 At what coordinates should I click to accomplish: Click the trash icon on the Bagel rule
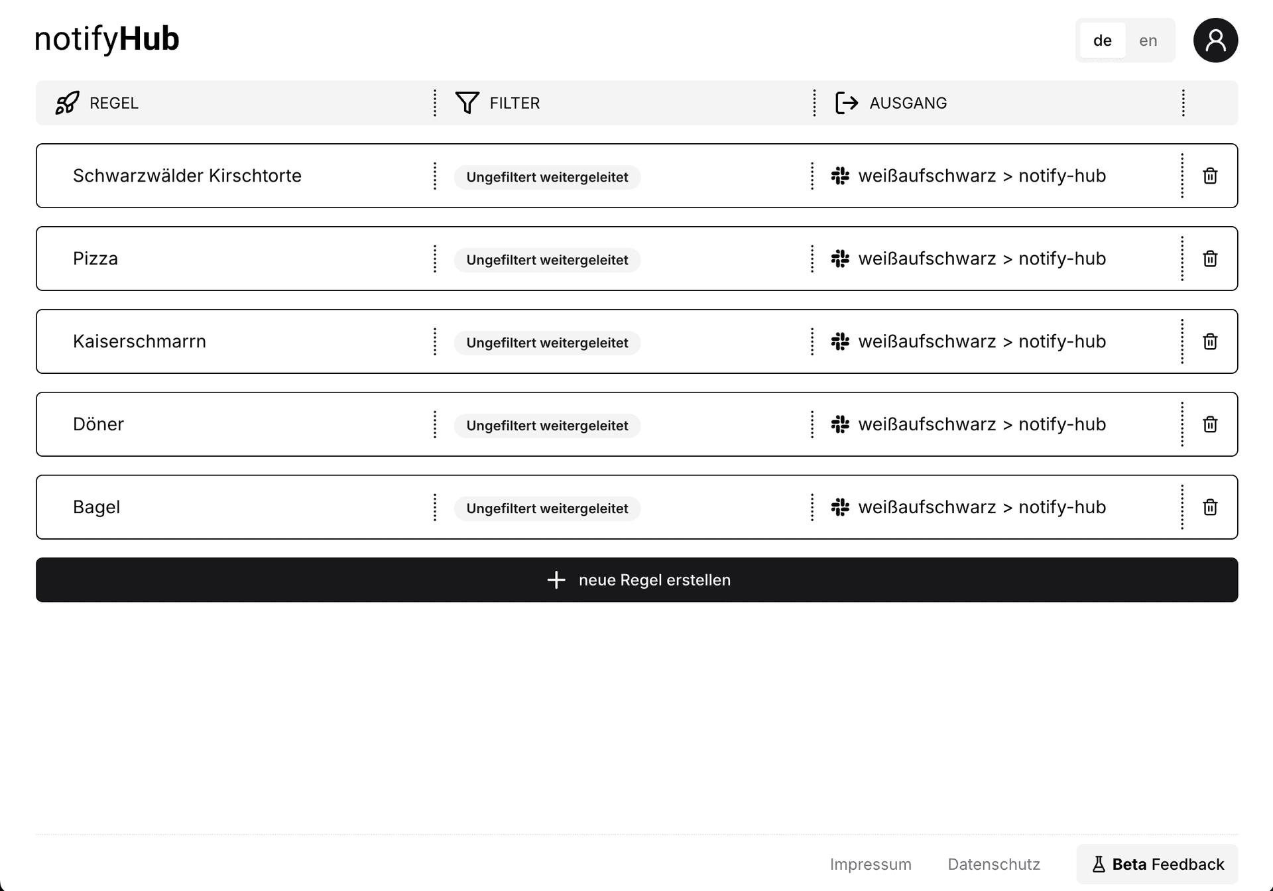tap(1210, 507)
